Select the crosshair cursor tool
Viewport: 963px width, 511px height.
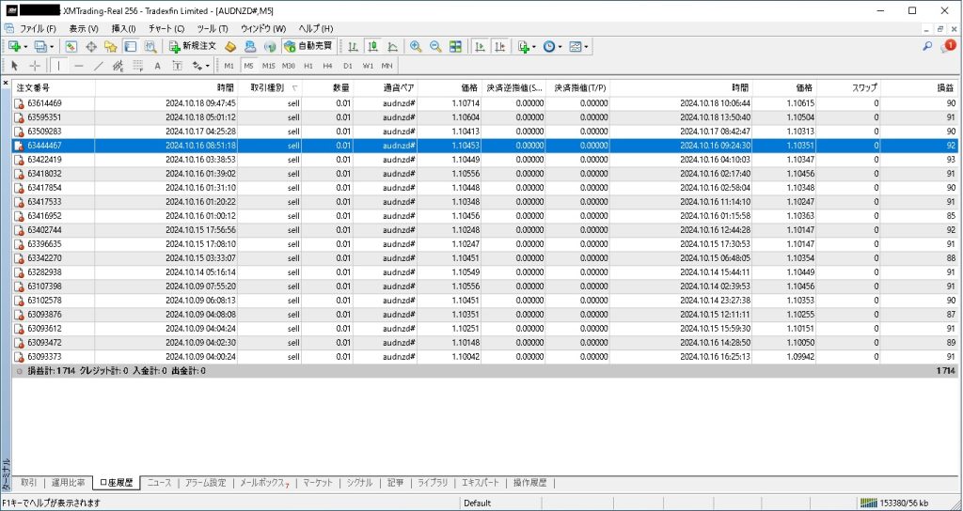coord(35,66)
